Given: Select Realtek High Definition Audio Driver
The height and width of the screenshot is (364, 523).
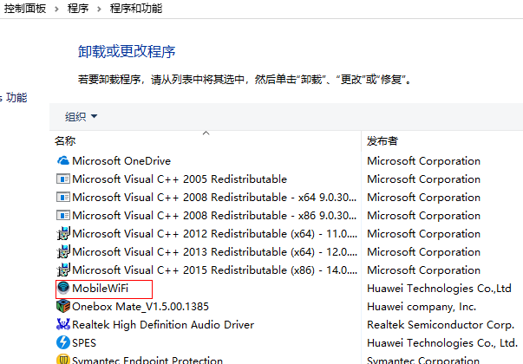Looking at the screenshot, I should click(163, 325).
